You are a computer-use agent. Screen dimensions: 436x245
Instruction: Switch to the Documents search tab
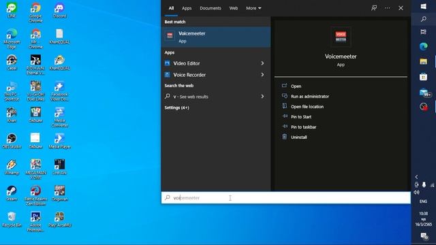(x=211, y=8)
